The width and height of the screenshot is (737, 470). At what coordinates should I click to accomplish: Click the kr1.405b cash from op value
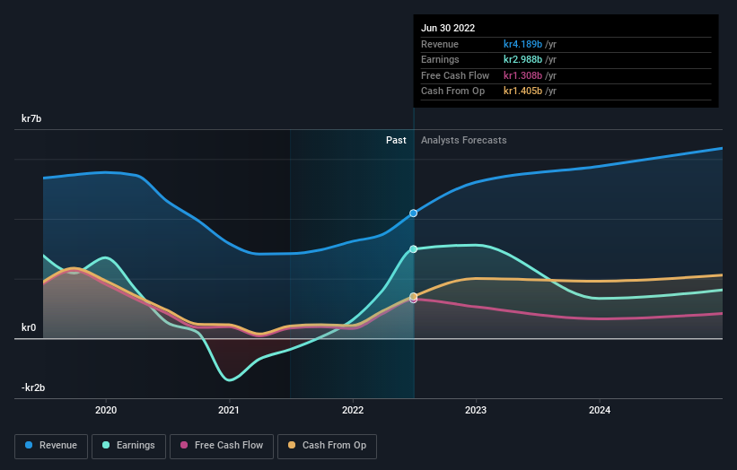click(522, 91)
